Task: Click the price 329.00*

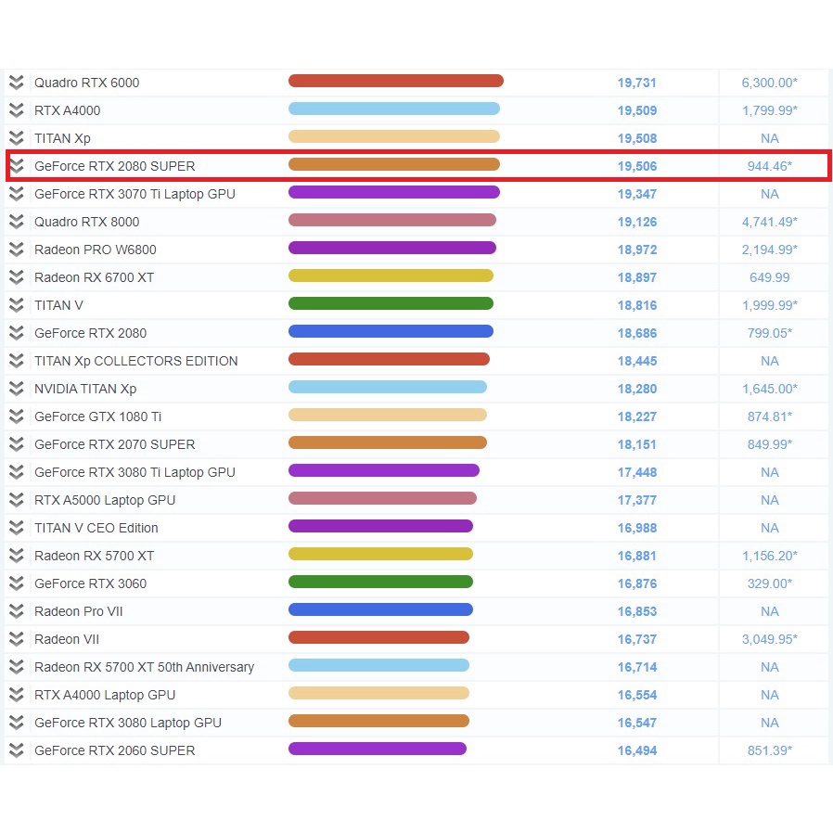Action: tap(769, 583)
